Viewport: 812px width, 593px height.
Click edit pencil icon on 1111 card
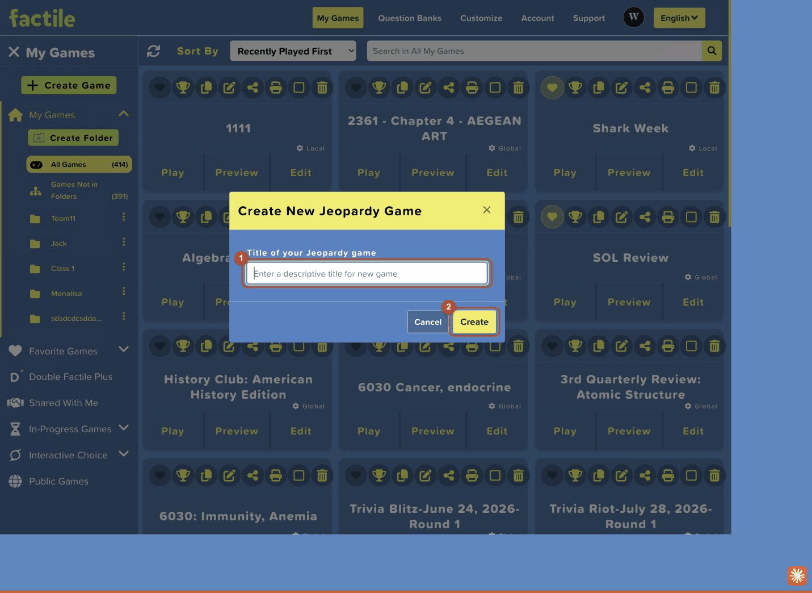(x=229, y=87)
